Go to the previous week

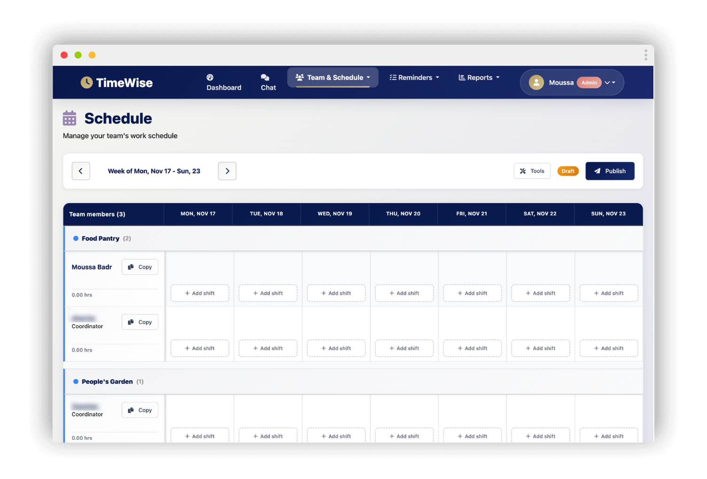click(81, 171)
